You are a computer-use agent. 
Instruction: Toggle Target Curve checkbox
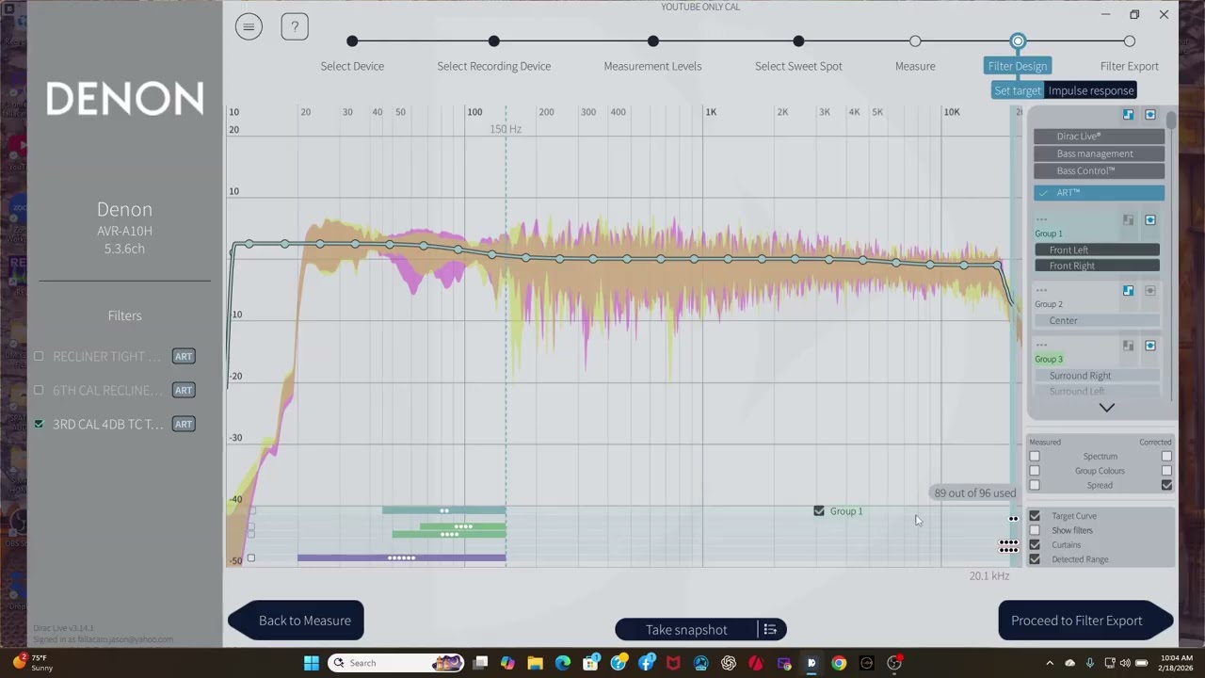point(1035,516)
